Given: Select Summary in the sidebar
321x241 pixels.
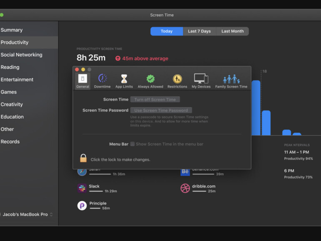Looking at the screenshot, I should [29, 30].
